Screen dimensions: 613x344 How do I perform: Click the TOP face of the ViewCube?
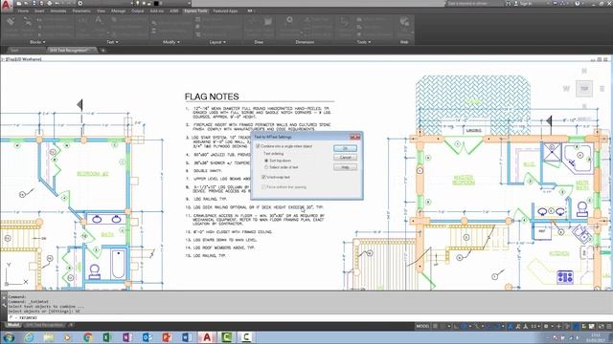tap(584, 89)
